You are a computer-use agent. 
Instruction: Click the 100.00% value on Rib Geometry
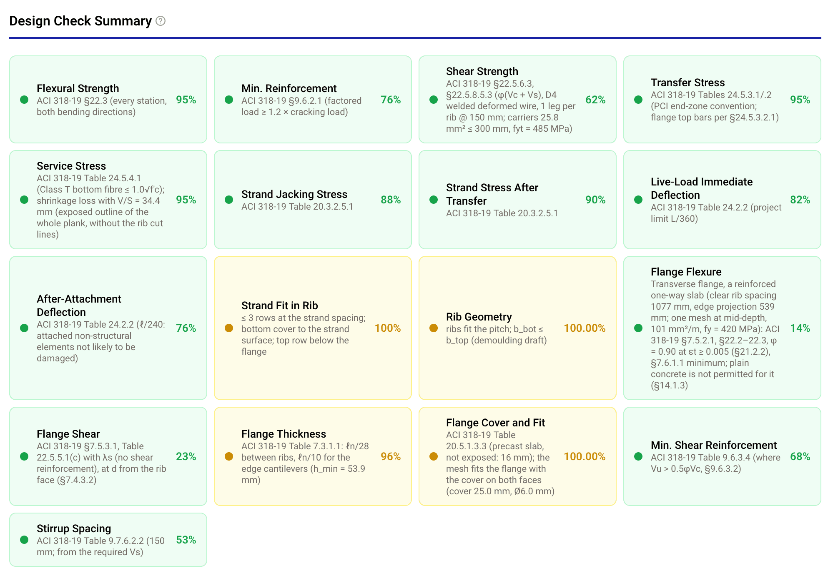pos(585,328)
